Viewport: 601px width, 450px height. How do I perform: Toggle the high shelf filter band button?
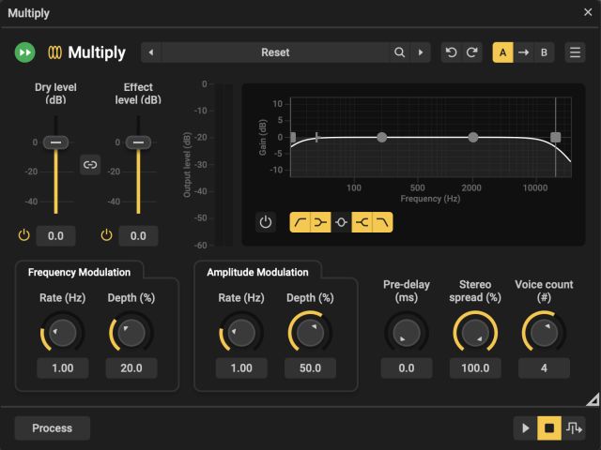[x=362, y=222]
